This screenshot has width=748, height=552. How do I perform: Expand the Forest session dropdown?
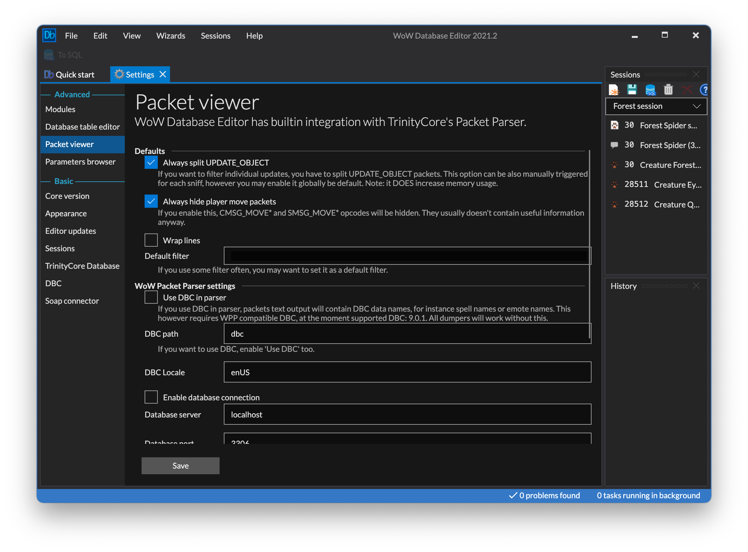click(x=656, y=106)
